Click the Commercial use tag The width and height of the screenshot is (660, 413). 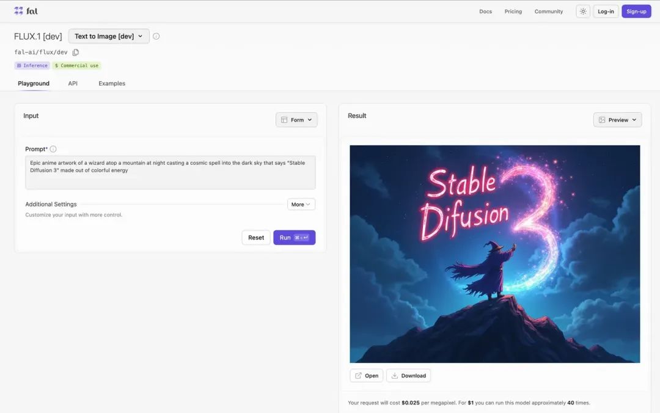[76, 65]
